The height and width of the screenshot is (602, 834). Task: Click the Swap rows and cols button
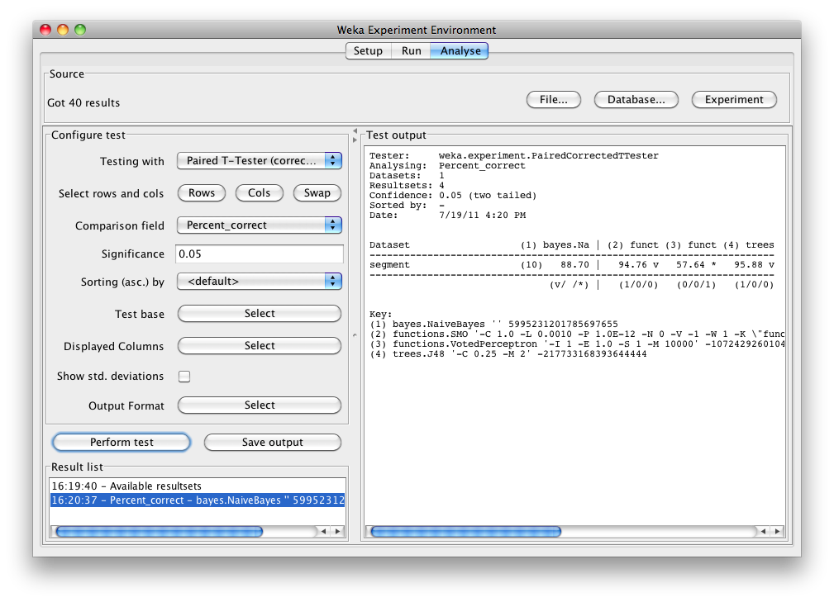tap(317, 193)
